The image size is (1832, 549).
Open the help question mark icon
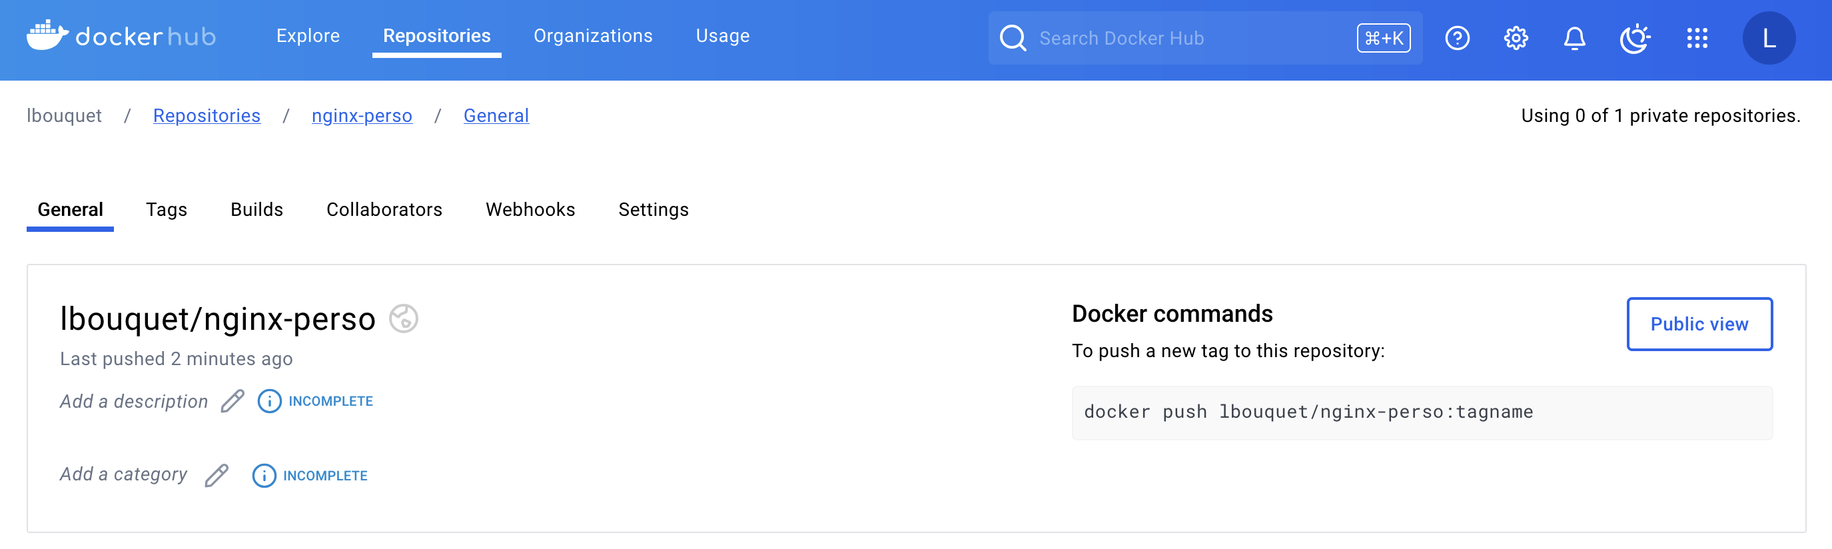(1456, 38)
